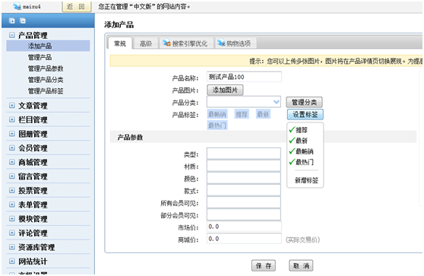Open 管理产品标签 in sidebar
The width and height of the screenshot is (424, 276).
(46, 91)
